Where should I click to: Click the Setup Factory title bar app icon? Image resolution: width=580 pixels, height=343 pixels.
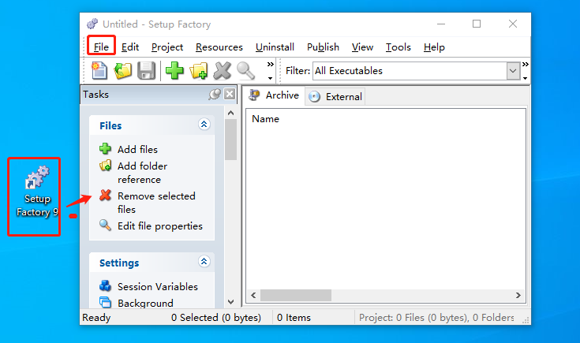tap(92, 24)
